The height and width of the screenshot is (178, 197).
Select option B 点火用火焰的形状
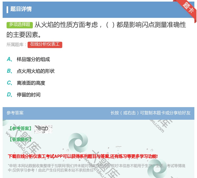[x=31, y=71]
